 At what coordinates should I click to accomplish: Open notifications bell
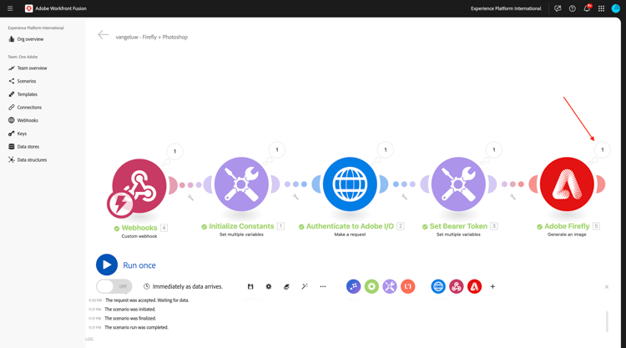click(x=587, y=8)
